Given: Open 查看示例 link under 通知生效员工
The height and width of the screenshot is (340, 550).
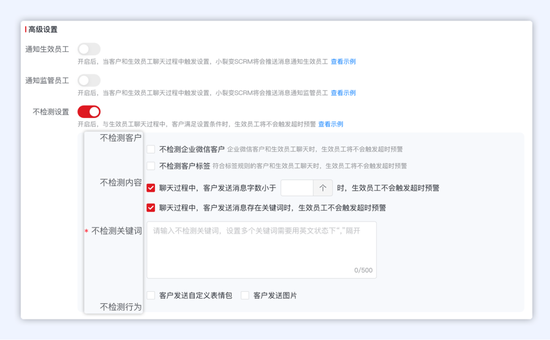Looking at the screenshot, I should [x=343, y=62].
